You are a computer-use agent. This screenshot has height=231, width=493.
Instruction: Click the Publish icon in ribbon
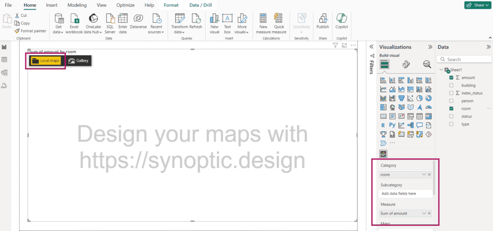point(323,19)
